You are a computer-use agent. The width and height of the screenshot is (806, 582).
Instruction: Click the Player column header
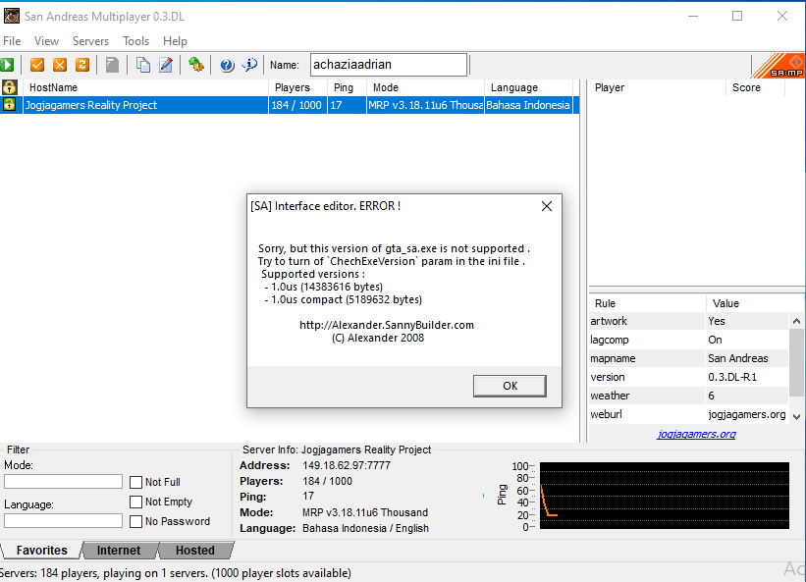point(657,87)
